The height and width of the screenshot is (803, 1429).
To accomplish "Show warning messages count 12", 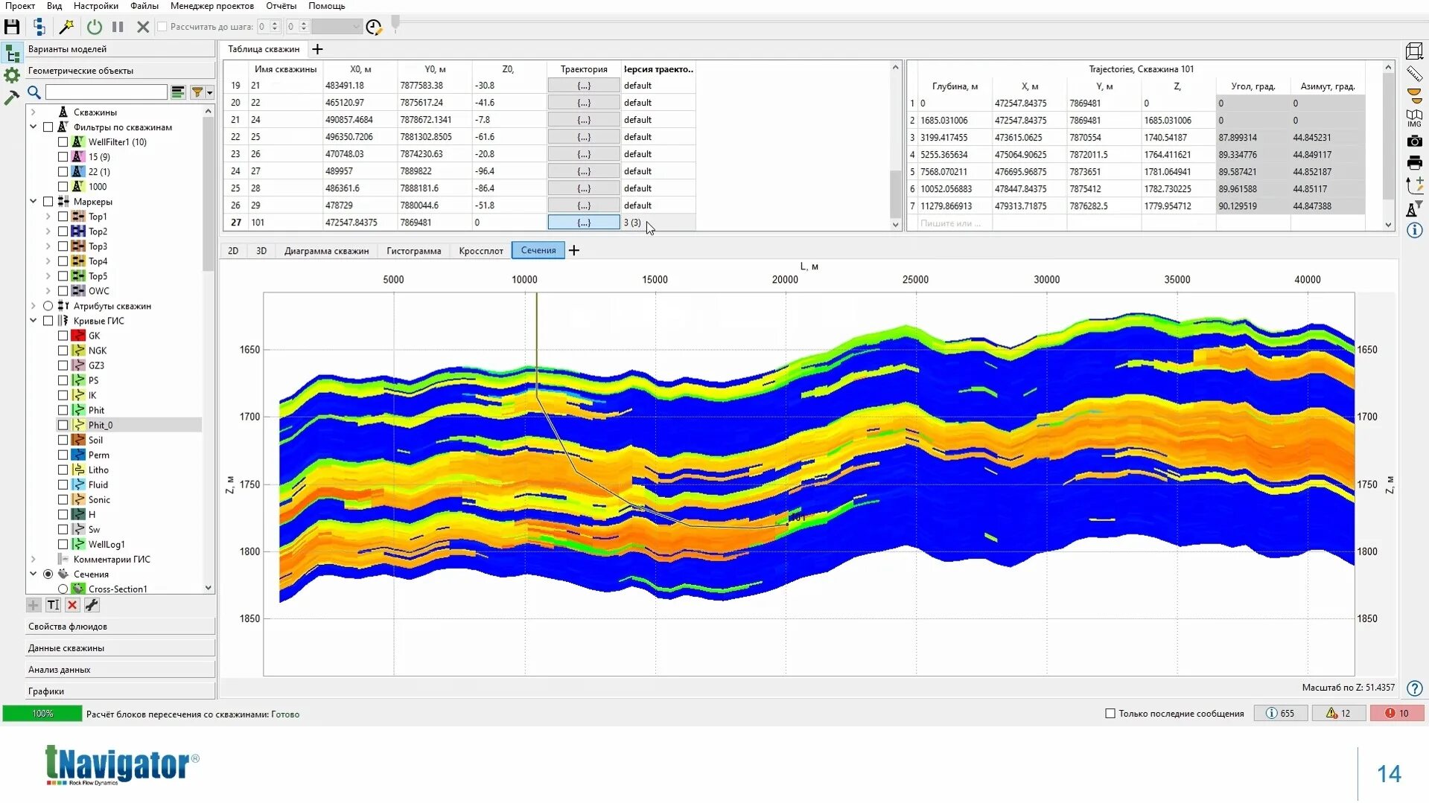I will pos(1338,713).
